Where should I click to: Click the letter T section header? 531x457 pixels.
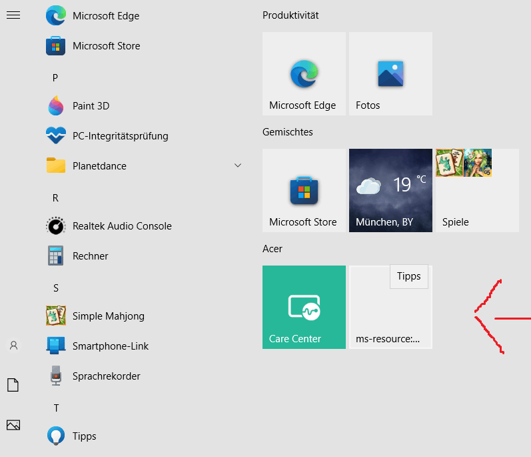coord(56,408)
